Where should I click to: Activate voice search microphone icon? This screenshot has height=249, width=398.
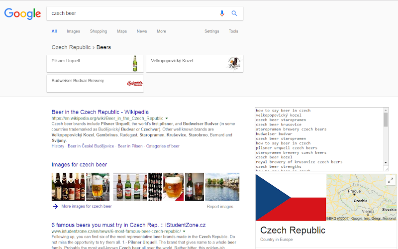pyautogui.click(x=222, y=13)
